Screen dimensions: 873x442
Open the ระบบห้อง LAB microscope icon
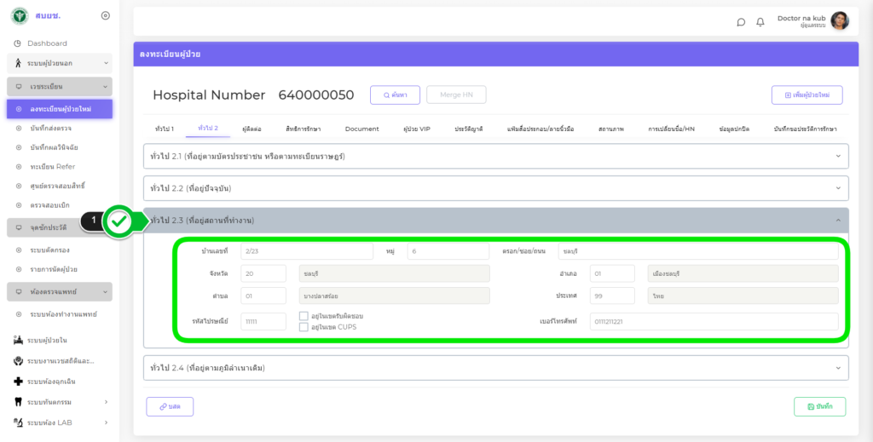click(18, 422)
